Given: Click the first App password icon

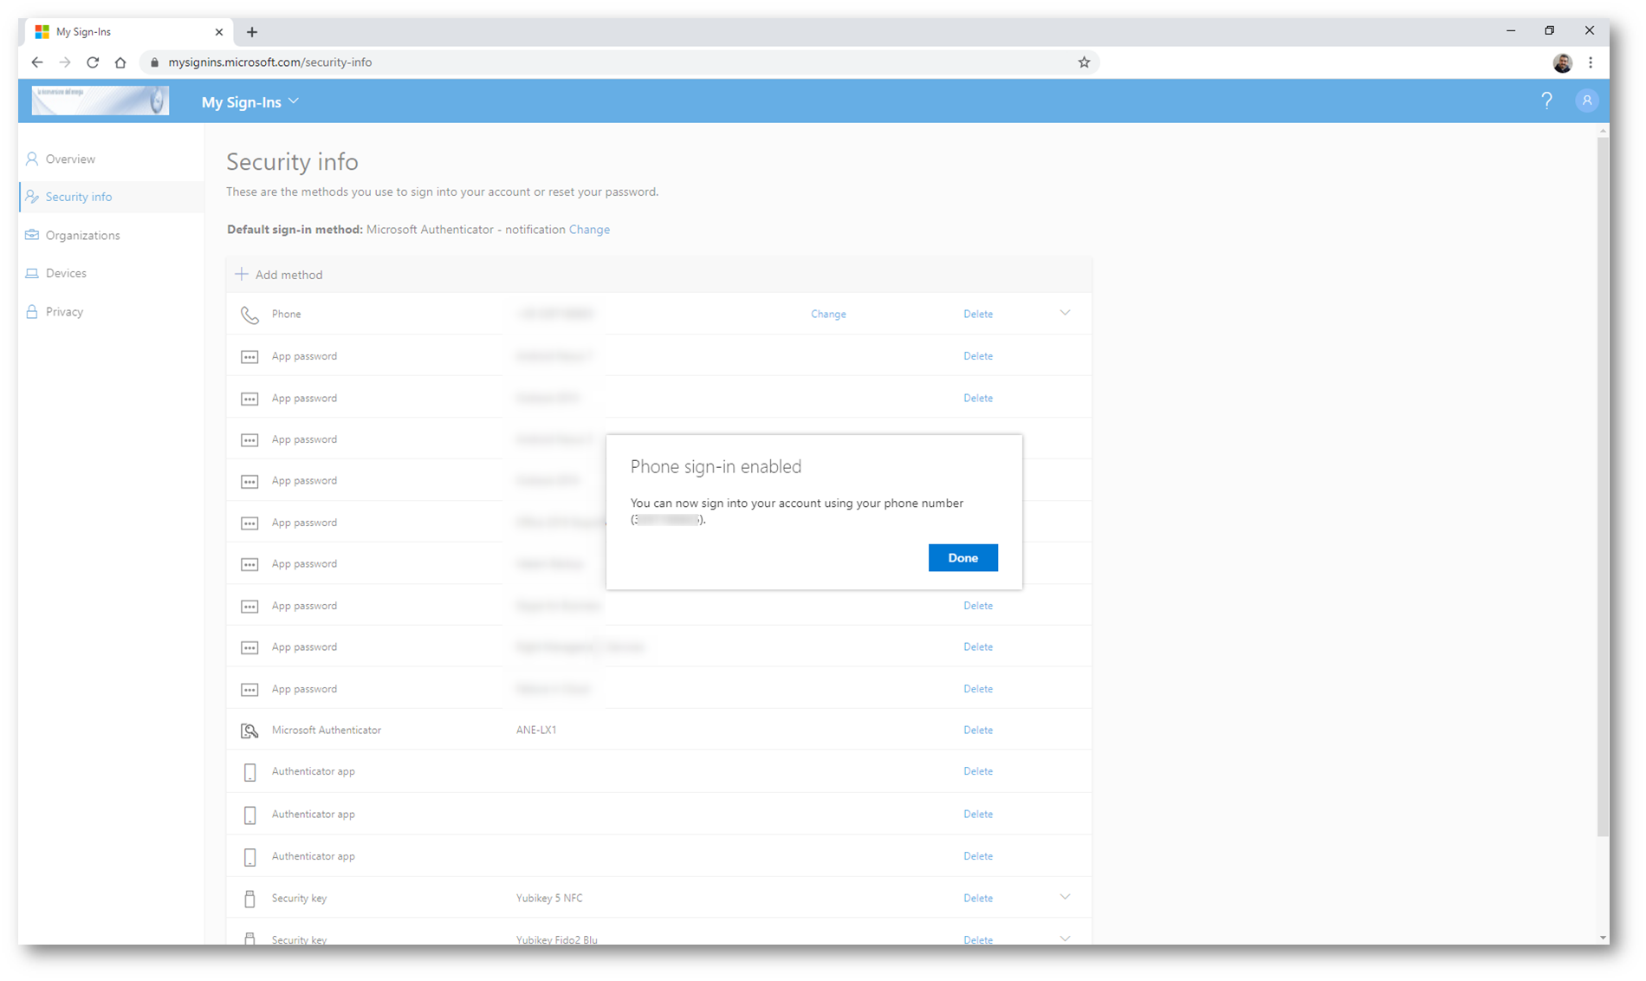Looking at the screenshot, I should (249, 357).
